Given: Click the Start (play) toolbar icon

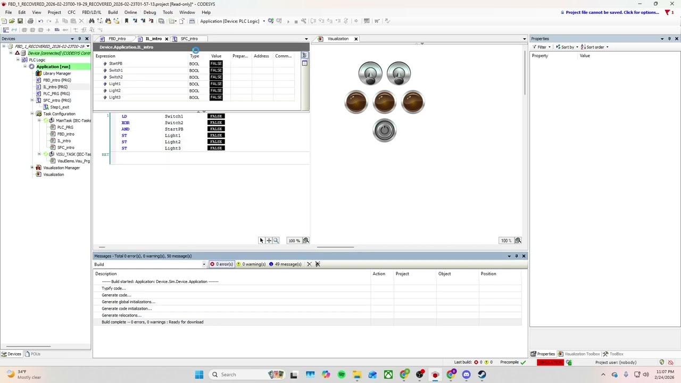Looking at the screenshot, I should (x=288, y=21).
